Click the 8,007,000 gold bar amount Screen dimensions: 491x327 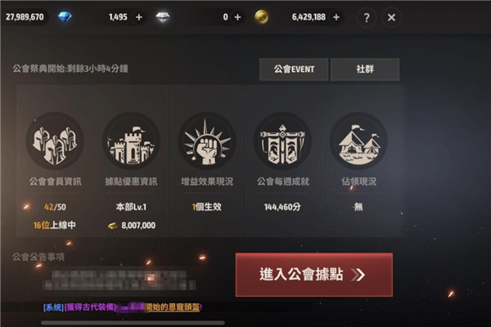pos(138,226)
